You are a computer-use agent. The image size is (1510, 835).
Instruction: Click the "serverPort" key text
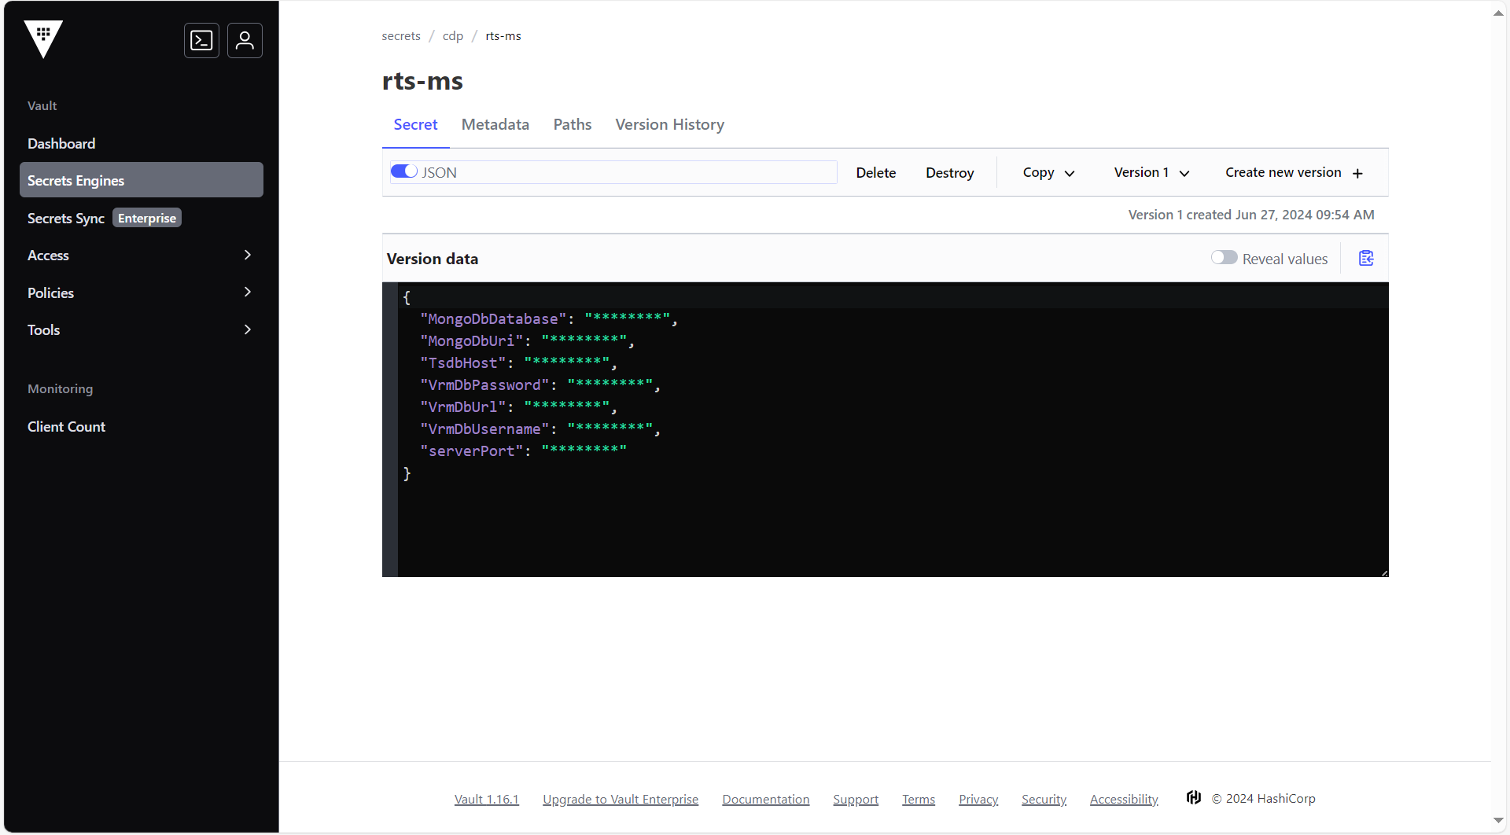(x=472, y=451)
